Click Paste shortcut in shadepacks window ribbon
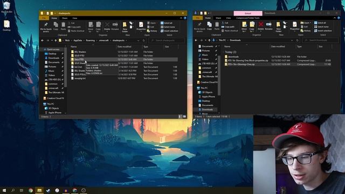345x194 pixels. coord(76,31)
